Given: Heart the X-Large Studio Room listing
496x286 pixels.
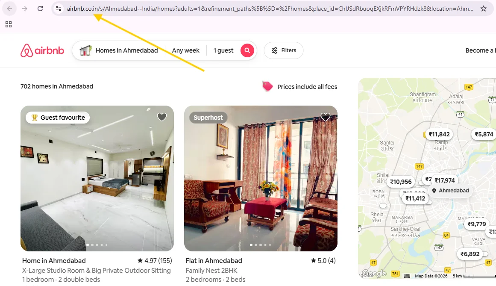Looking at the screenshot, I should (x=162, y=117).
